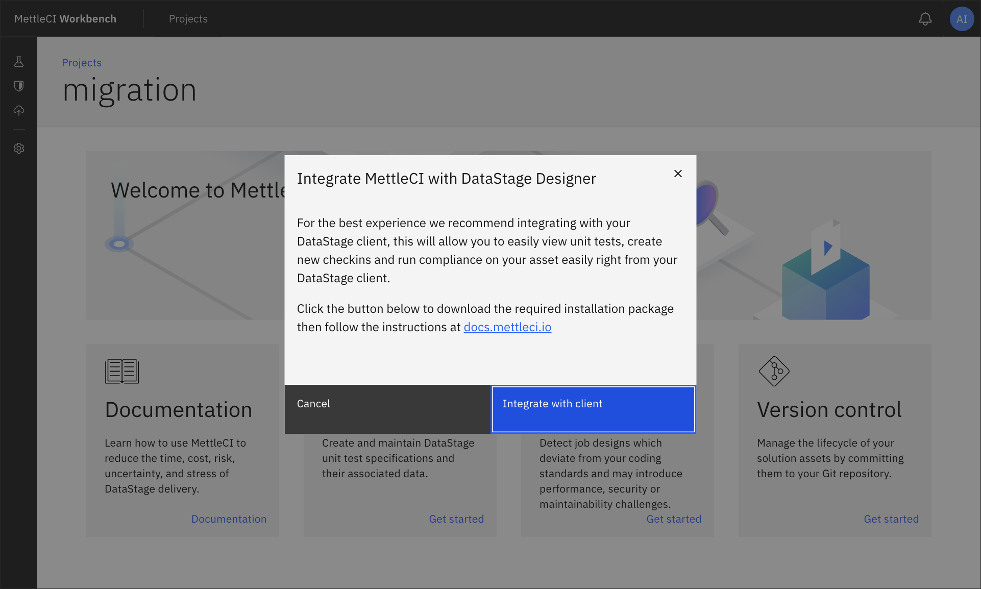
Task: Open the Documentation card link
Action: point(229,519)
